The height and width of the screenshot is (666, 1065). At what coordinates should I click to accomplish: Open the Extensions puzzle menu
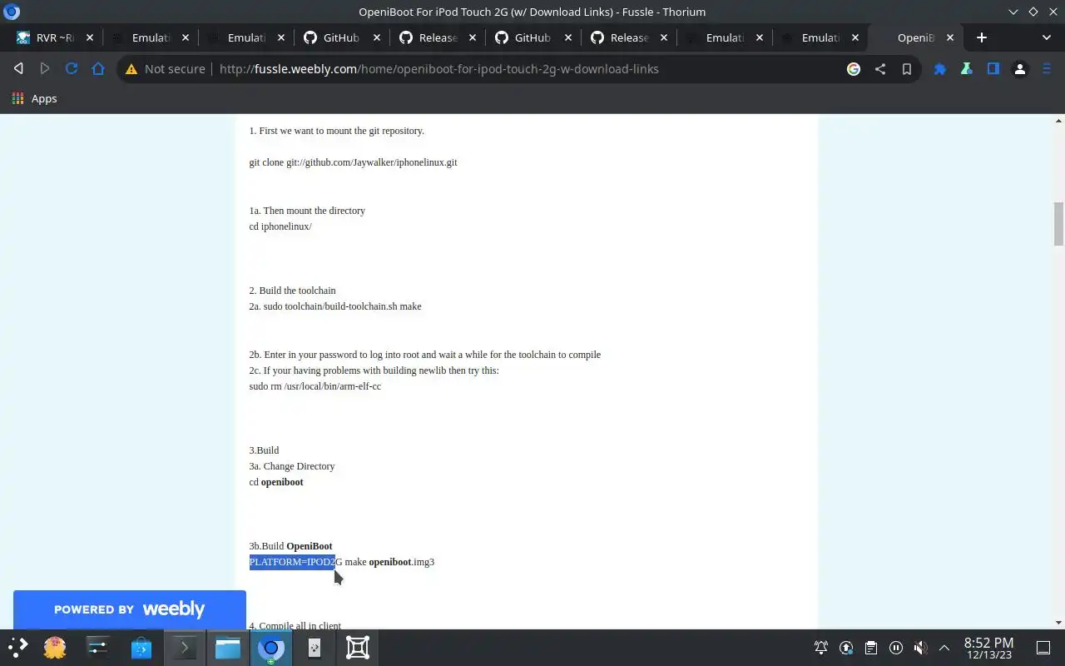coord(940,69)
